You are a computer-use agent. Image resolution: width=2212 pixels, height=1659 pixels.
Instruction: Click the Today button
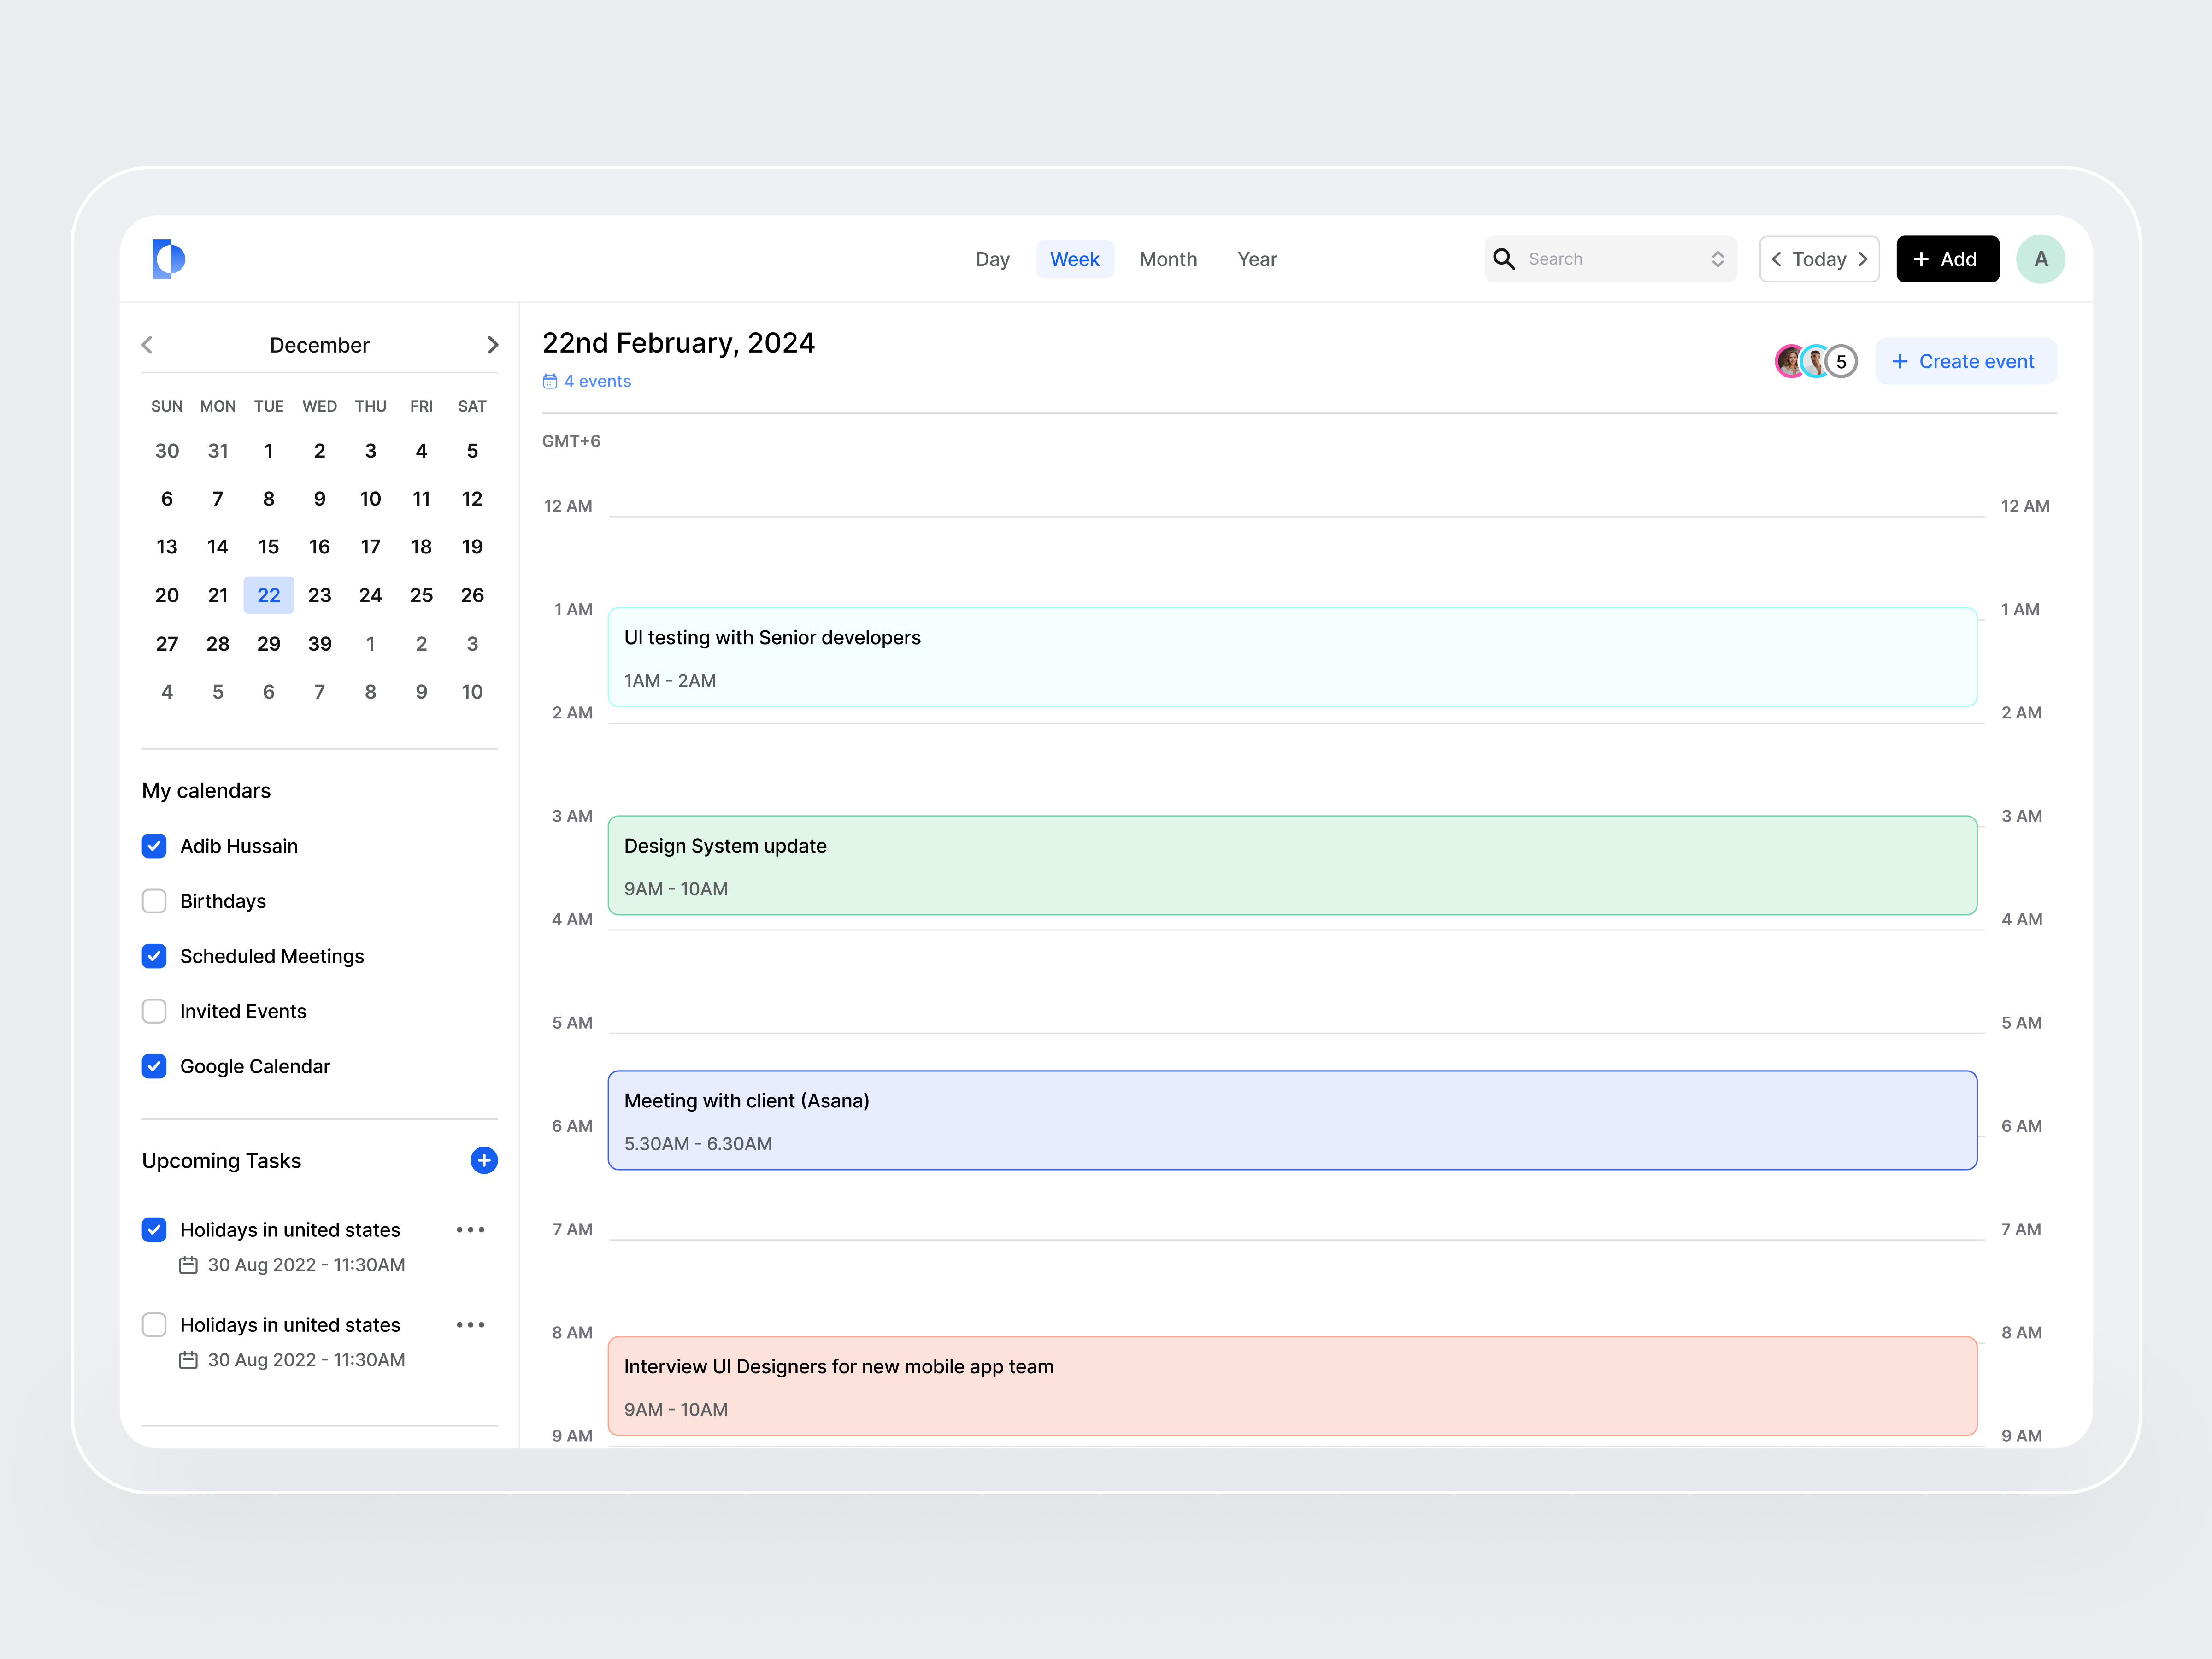tap(1819, 258)
